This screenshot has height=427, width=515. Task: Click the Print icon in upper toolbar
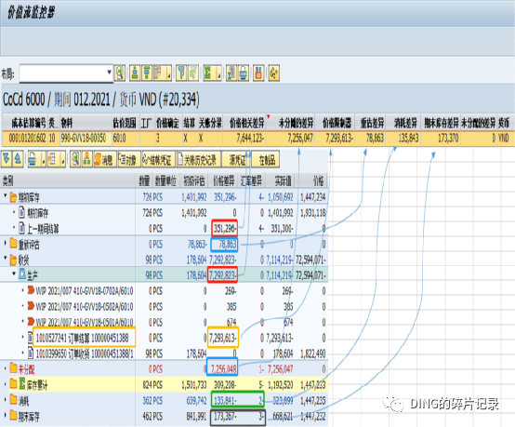[x=244, y=73]
